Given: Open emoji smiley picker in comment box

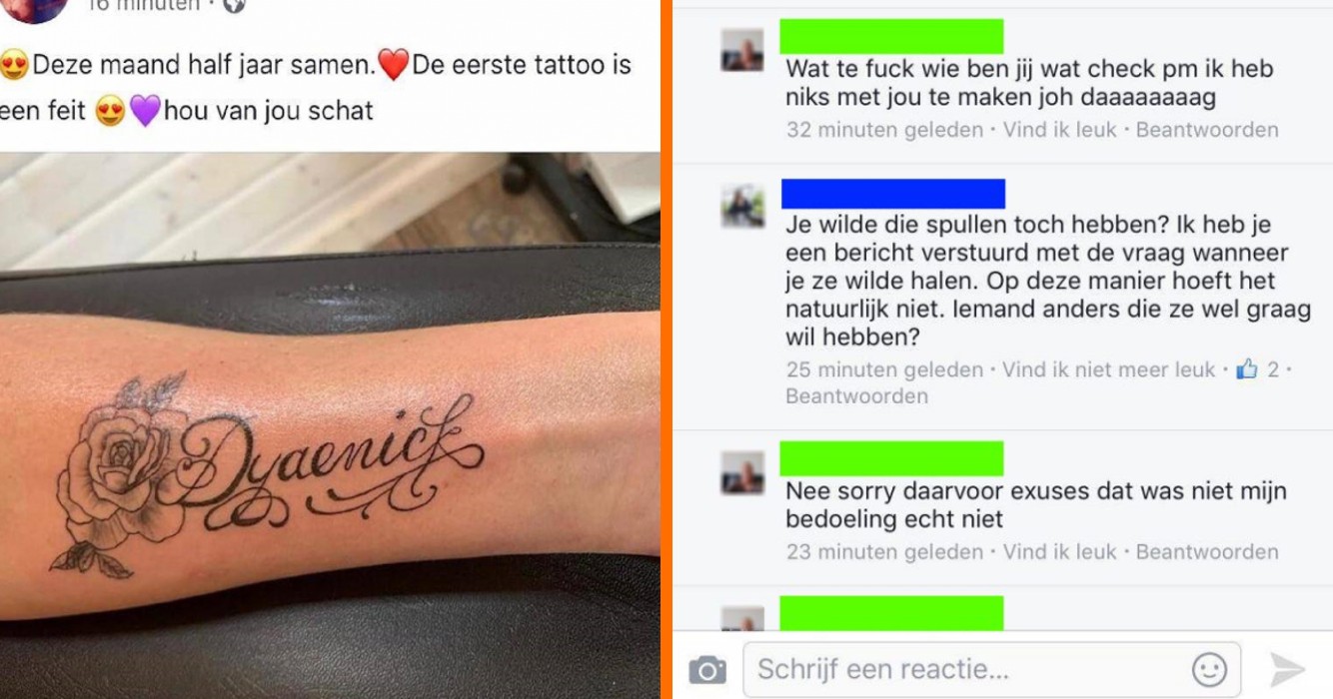Looking at the screenshot, I should (x=1209, y=669).
